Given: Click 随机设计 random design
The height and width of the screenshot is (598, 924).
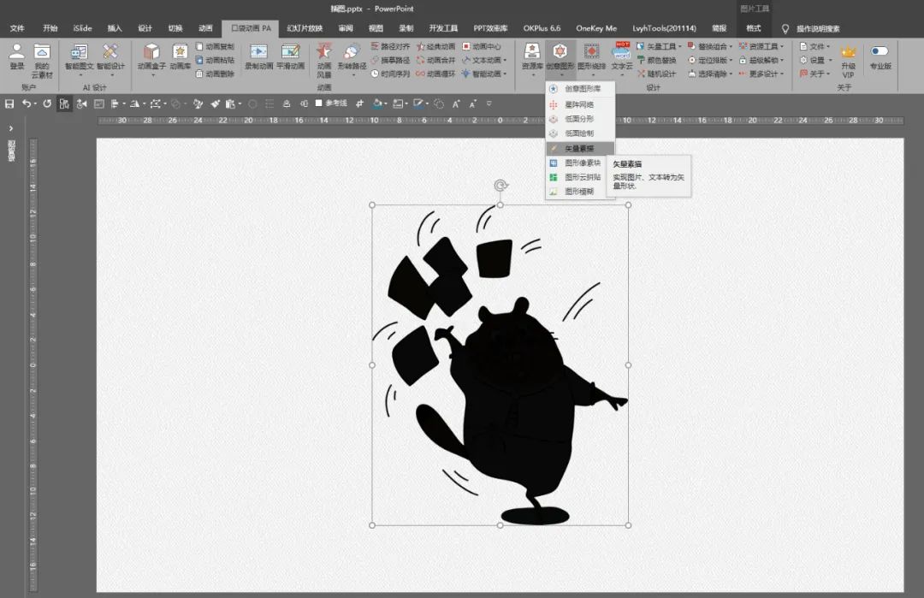Looking at the screenshot, I should [x=657, y=74].
